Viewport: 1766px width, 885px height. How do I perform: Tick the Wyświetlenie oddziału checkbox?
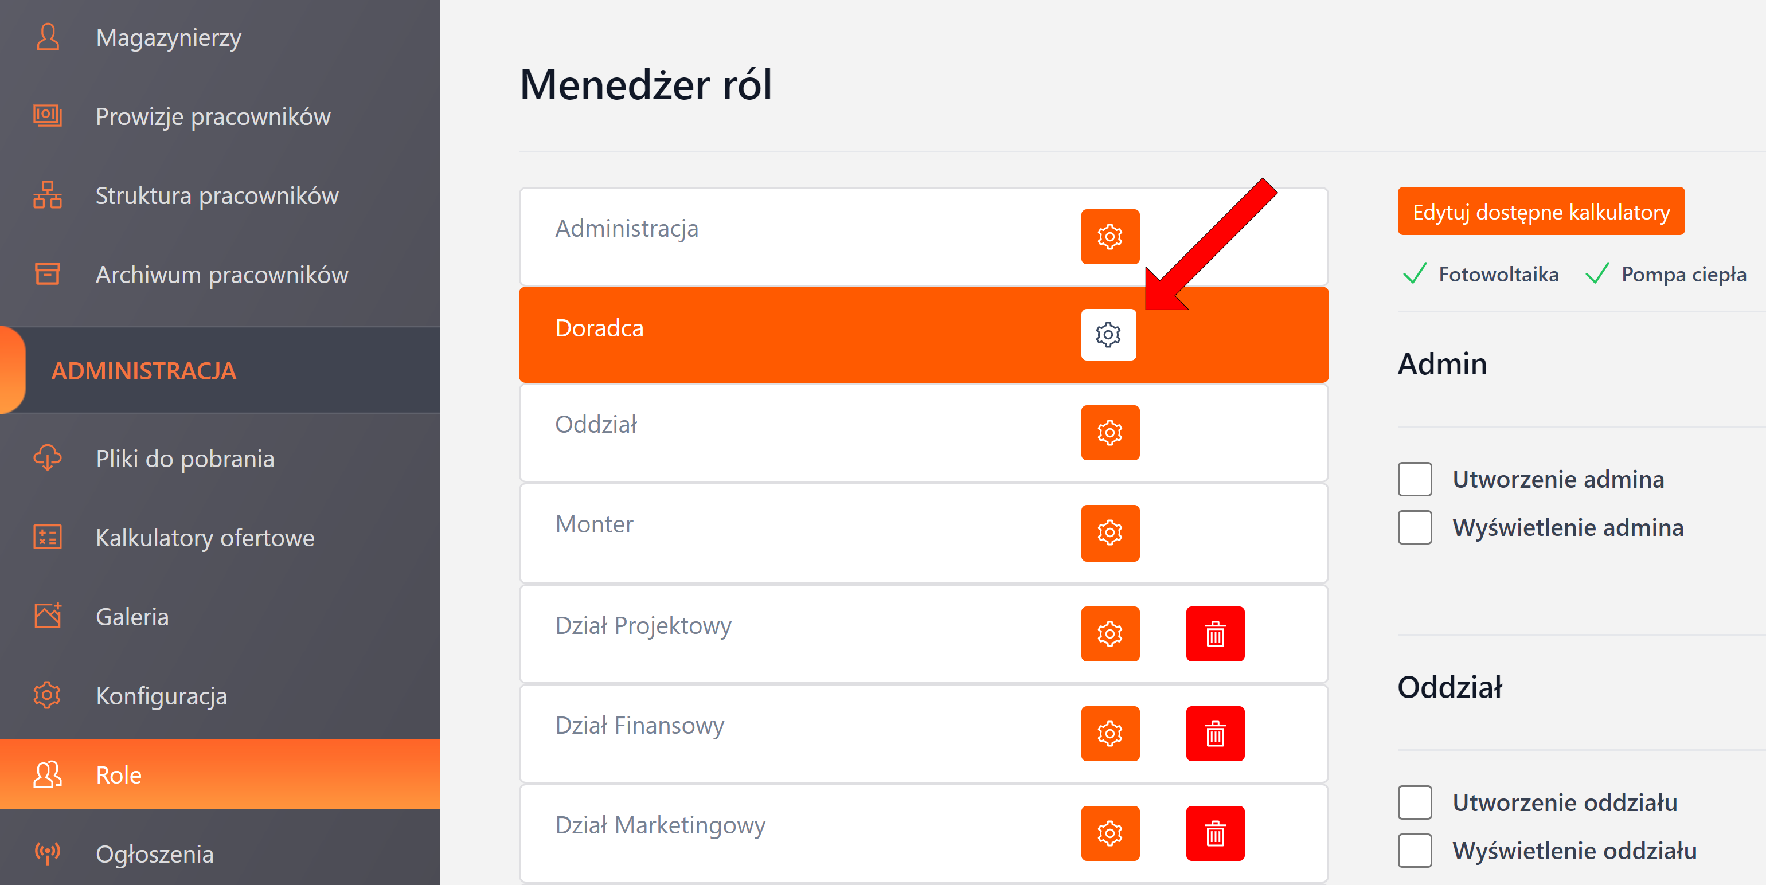pos(1415,850)
